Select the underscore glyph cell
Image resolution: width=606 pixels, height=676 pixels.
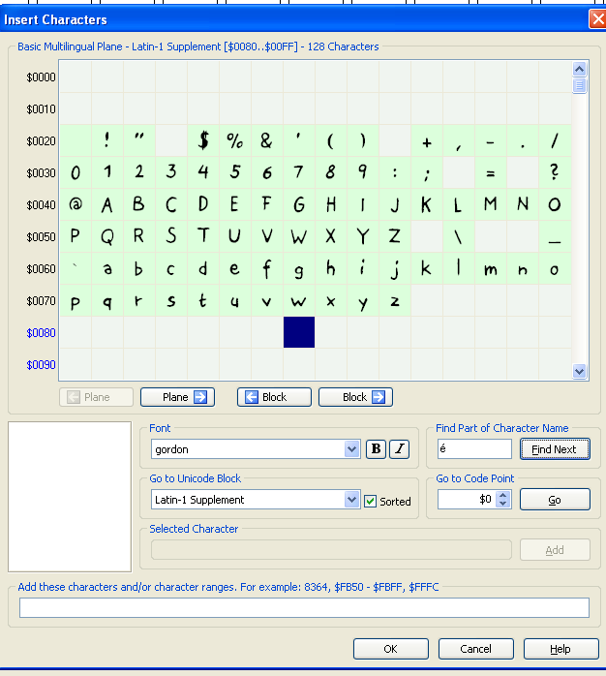(x=555, y=236)
